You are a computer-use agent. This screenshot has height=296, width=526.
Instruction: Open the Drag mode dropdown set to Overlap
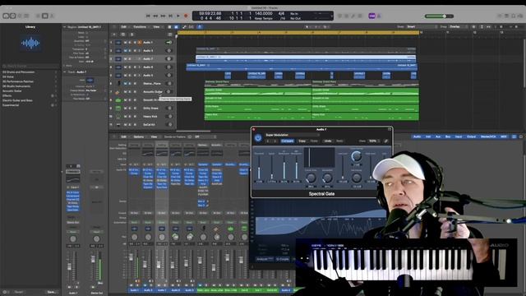click(x=459, y=27)
